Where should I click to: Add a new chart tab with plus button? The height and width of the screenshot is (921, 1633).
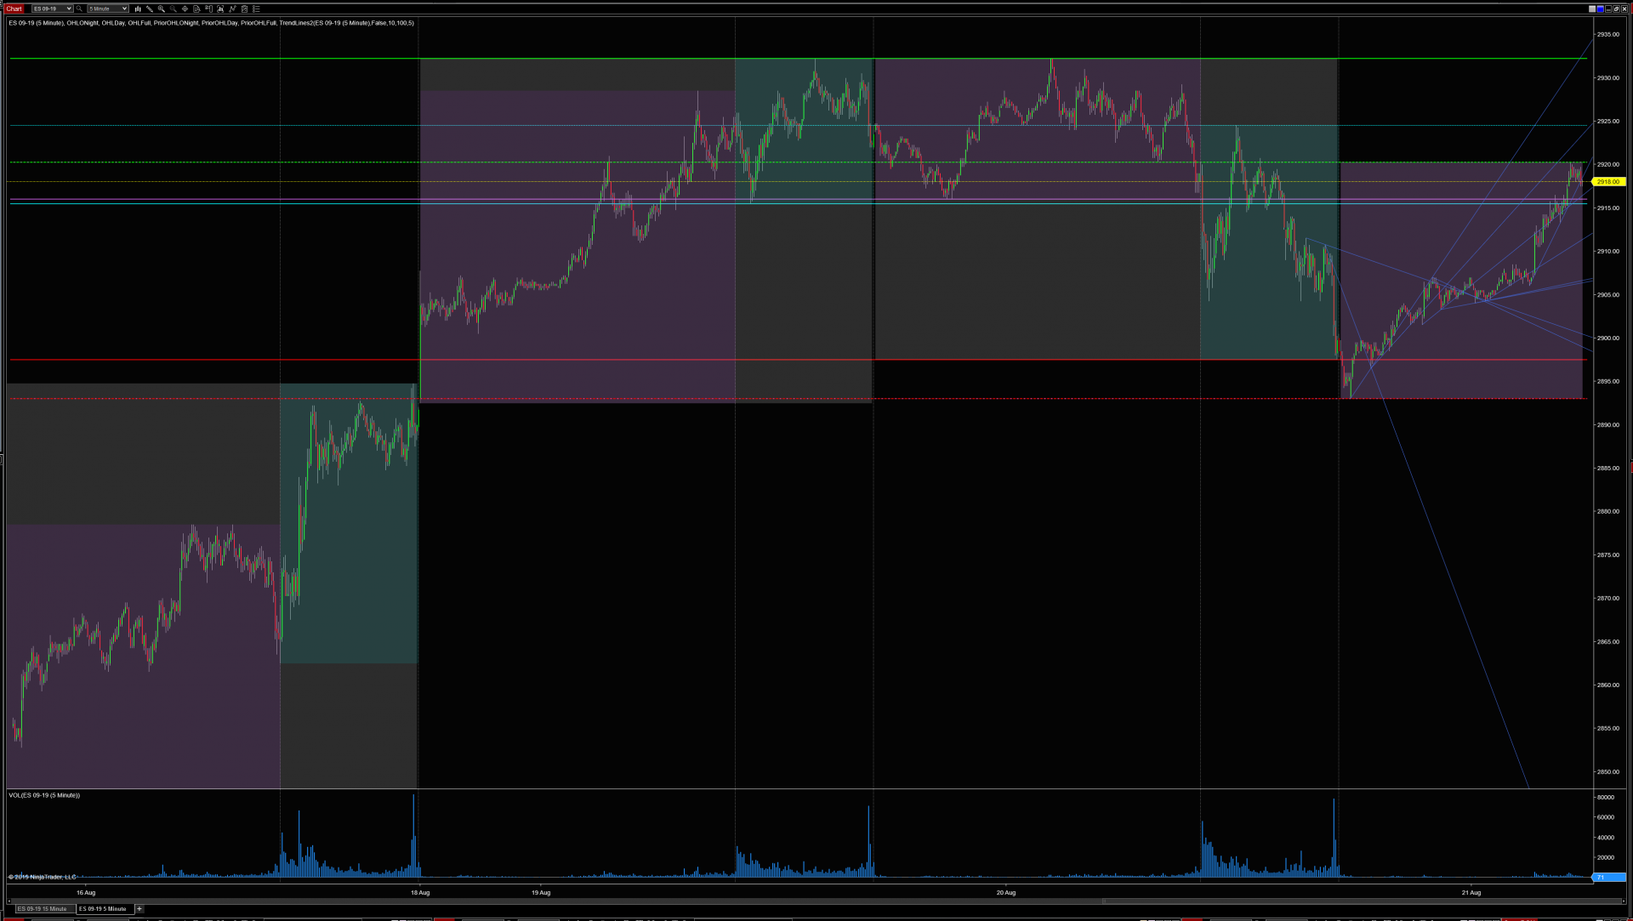coord(139,908)
